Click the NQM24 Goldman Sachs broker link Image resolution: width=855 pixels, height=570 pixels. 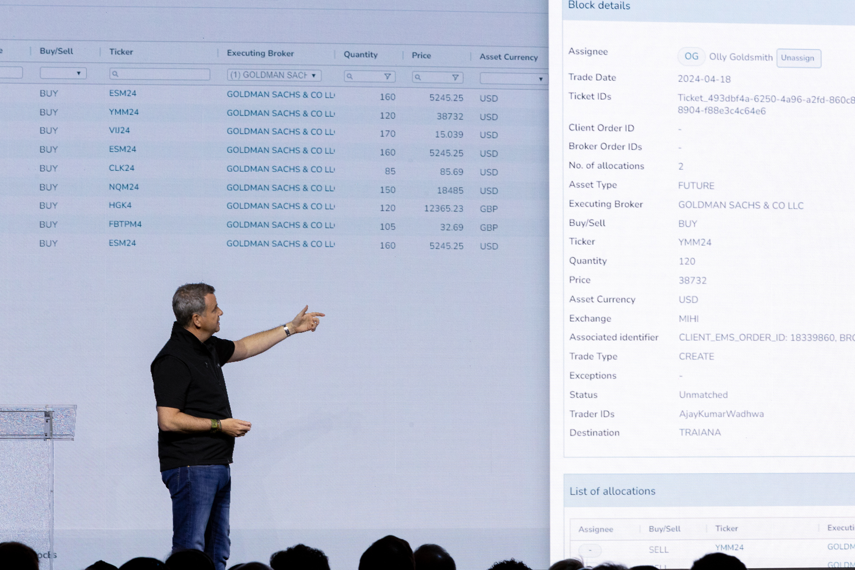(x=280, y=188)
